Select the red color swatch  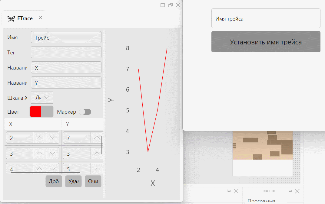click(x=36, y=112)
